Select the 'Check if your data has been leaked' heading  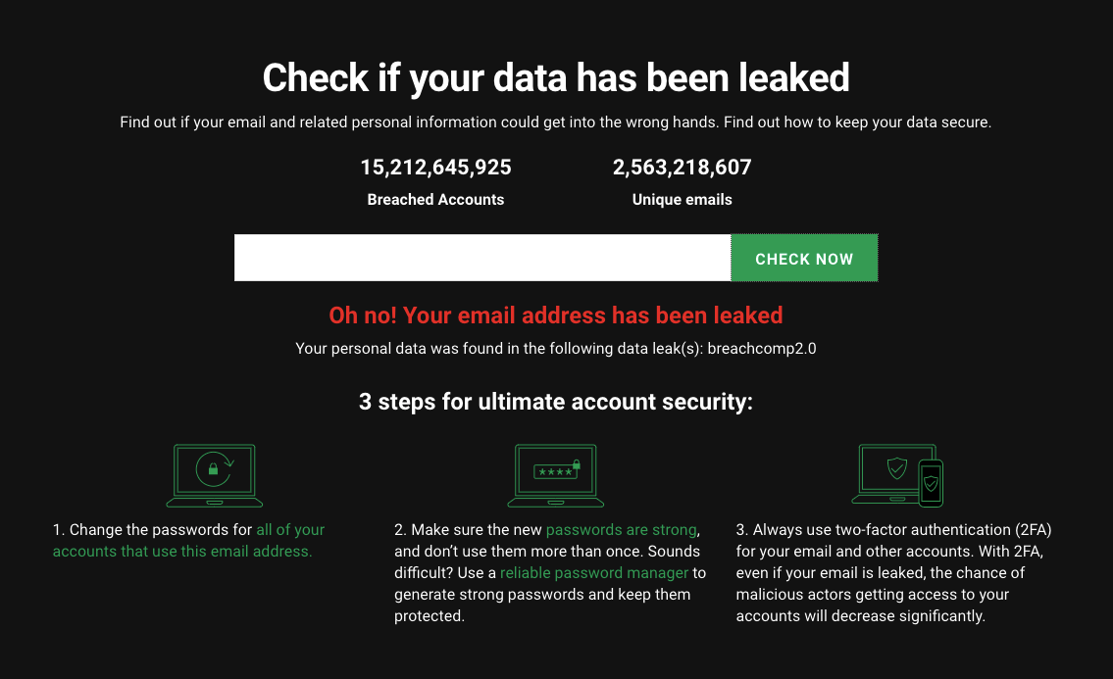pyautogui.click(x=556, y=78)
